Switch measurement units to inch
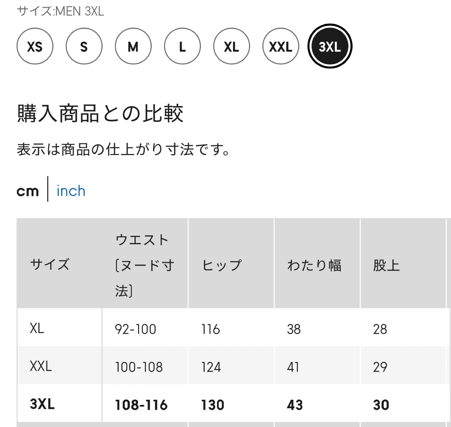Image resolution: width=451 pixels, height=427 pixels. (x=71, y=191)
